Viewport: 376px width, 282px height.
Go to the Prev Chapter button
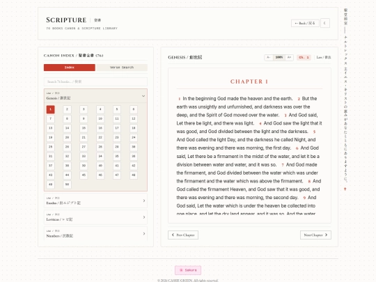(x=183, y=235)
